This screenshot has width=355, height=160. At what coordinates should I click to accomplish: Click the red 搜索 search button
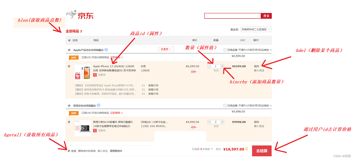pos(266,16)
